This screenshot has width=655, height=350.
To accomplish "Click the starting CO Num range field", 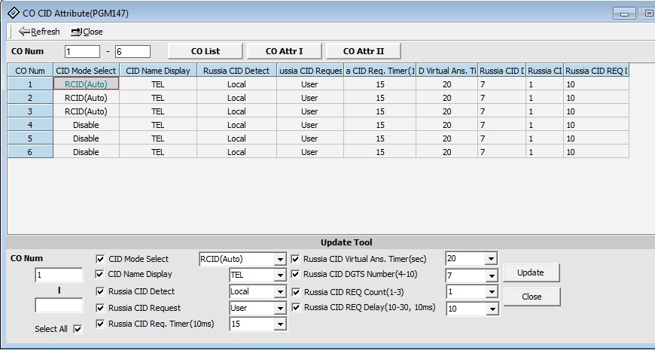I will pos(81,52).
